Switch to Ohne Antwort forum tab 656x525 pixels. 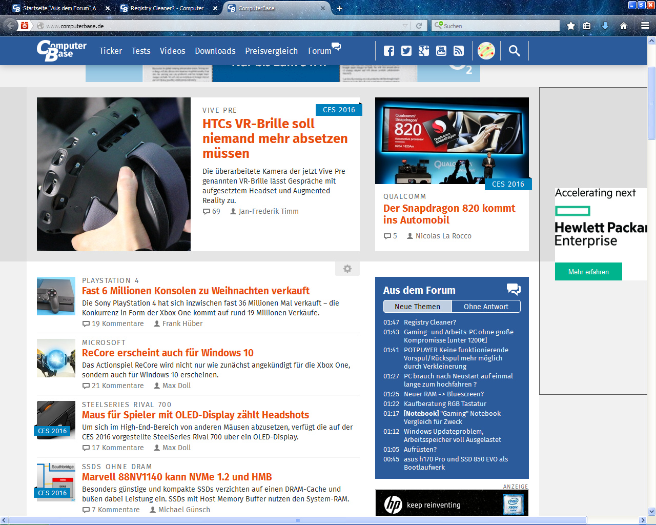486,307
